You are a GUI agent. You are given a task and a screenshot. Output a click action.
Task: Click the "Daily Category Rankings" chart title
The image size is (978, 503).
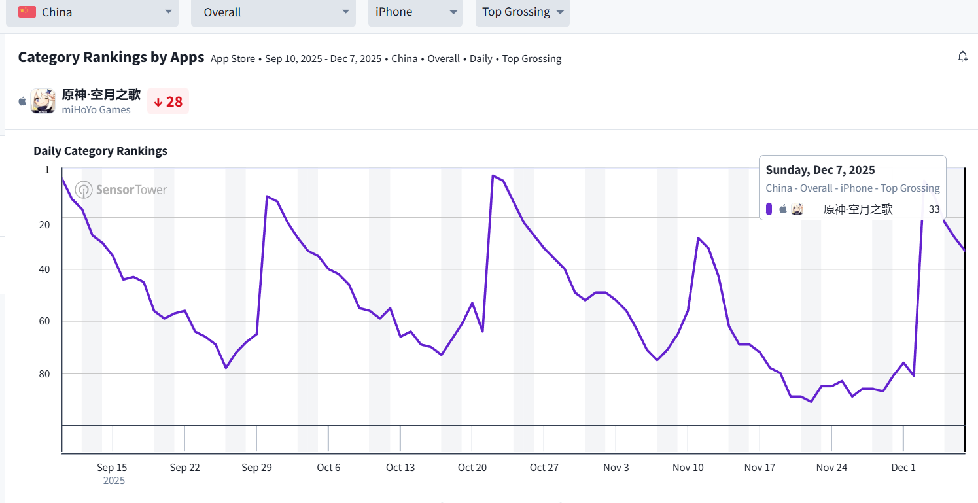(101, 151)
